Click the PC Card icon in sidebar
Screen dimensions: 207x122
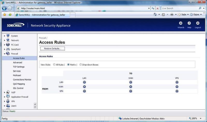8,45
